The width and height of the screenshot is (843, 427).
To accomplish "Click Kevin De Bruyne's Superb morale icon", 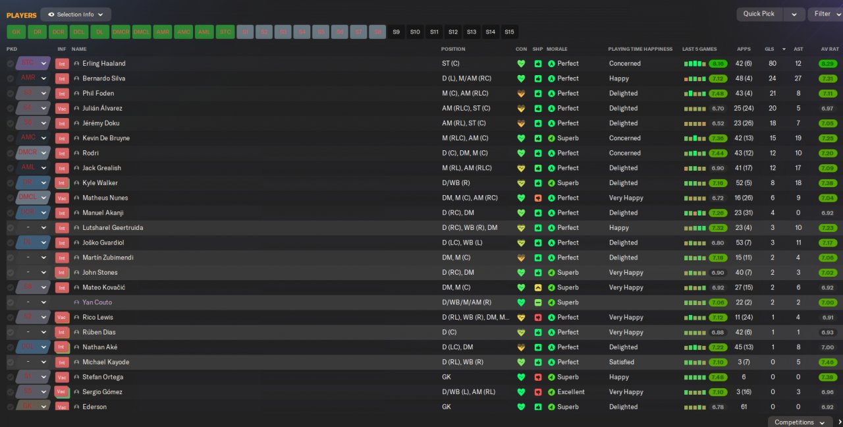I will pos(551,138).
